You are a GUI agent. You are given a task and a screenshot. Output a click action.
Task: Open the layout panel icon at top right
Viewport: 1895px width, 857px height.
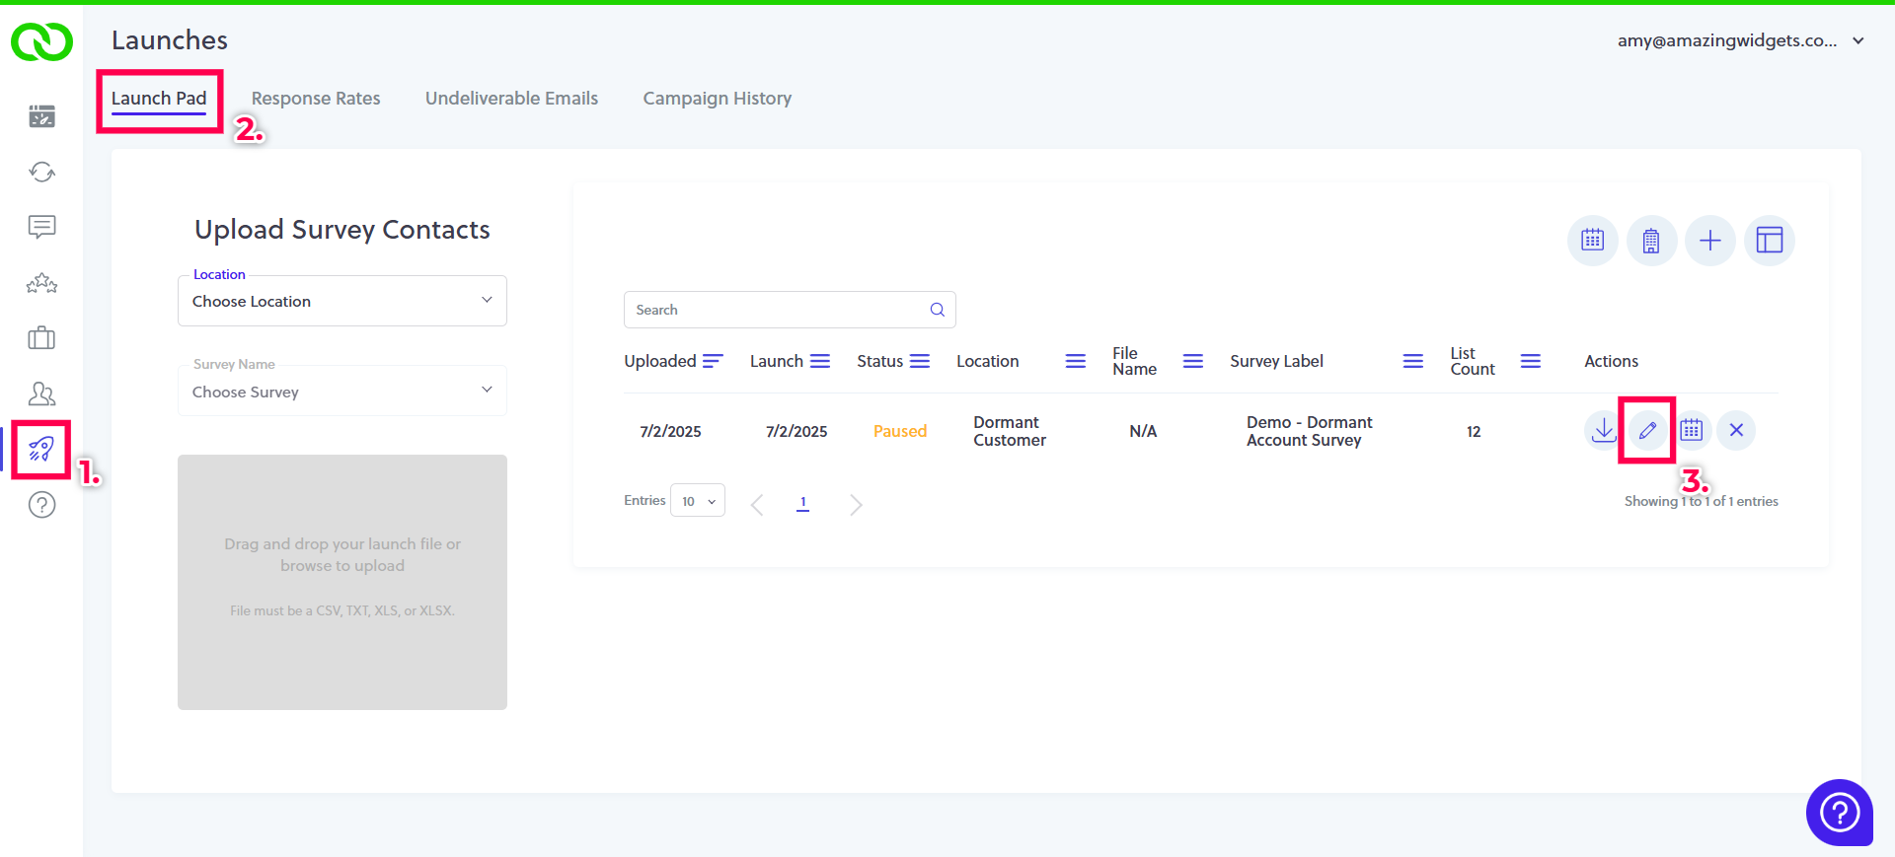1769,241
